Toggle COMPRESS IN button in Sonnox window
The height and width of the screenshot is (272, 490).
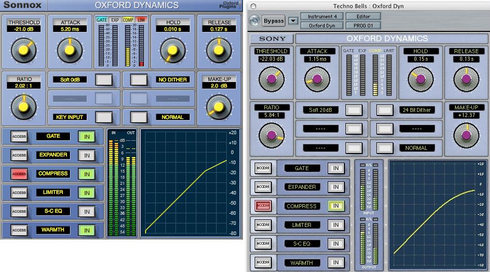pos(87,174)
